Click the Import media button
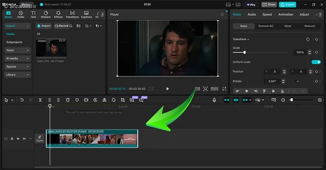326x170 pixels. pyautogui.click(x=44, y=26)
